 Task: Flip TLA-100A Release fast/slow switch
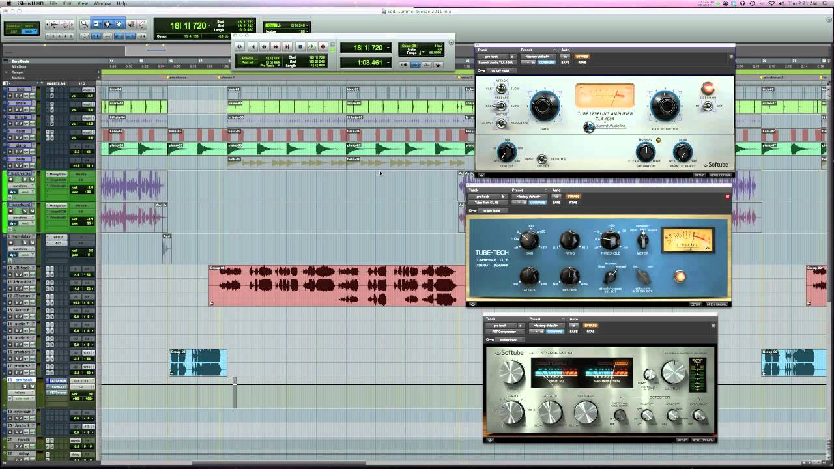point(500,106)
